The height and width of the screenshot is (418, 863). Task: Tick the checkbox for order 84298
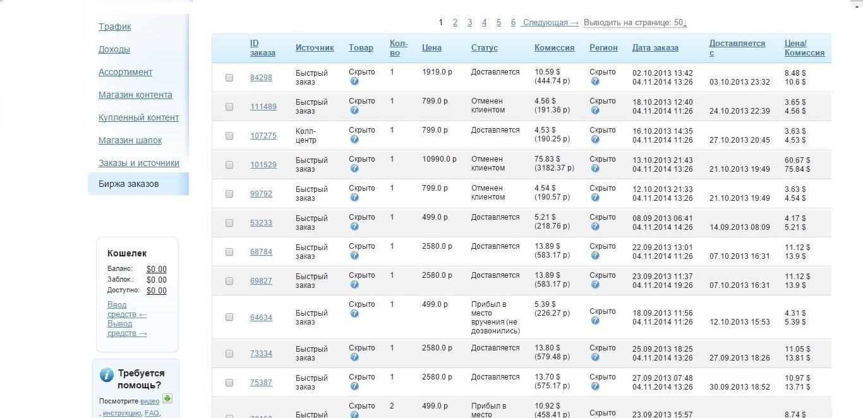(229, 78)
